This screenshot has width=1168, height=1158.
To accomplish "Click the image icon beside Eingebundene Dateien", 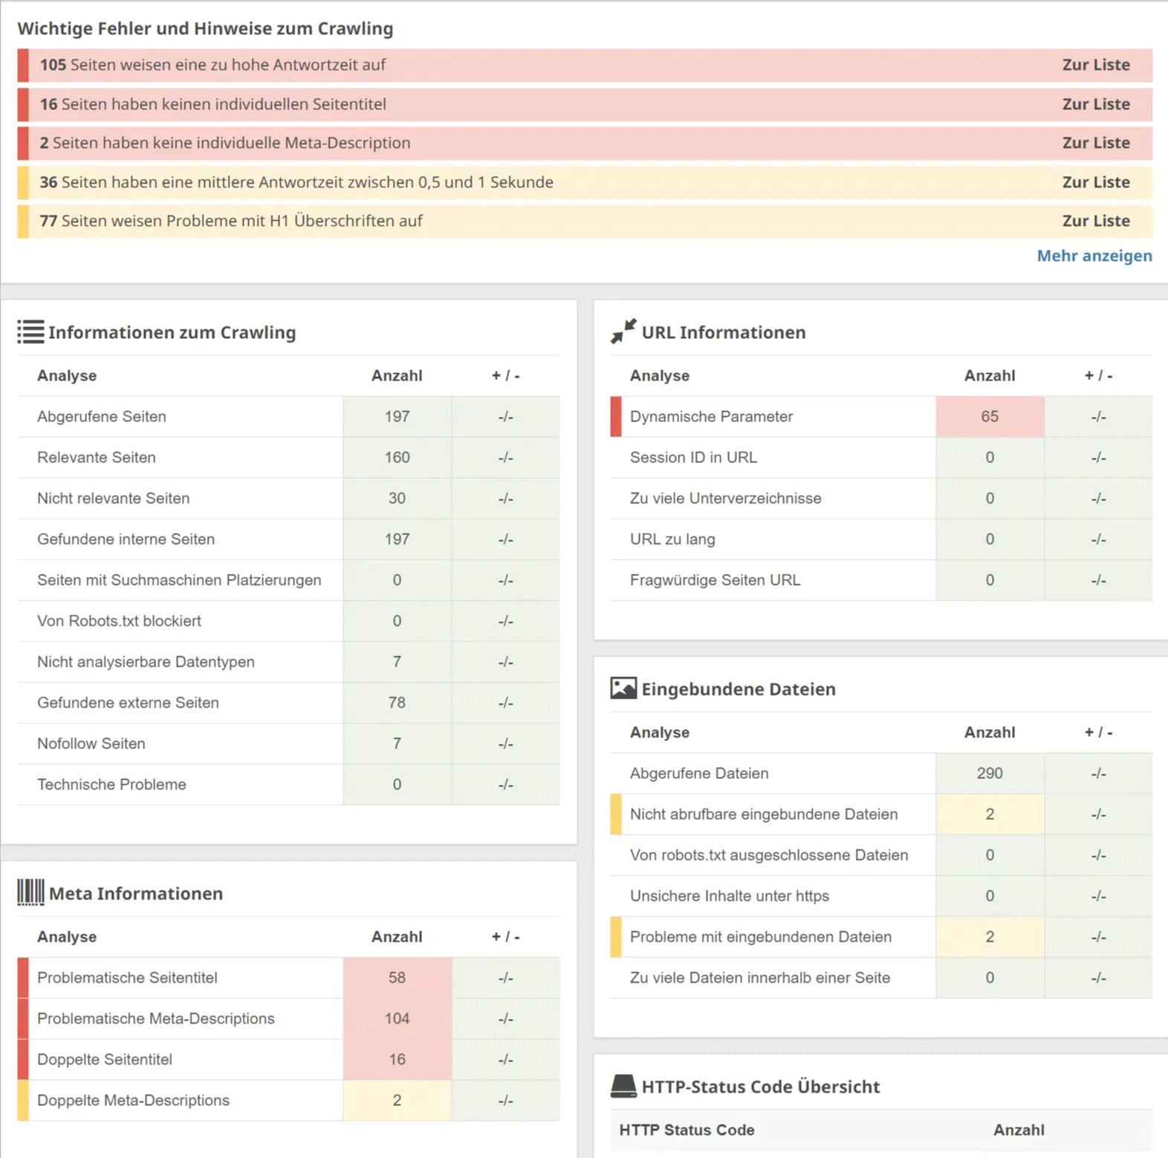I will (x=623, y=688).
